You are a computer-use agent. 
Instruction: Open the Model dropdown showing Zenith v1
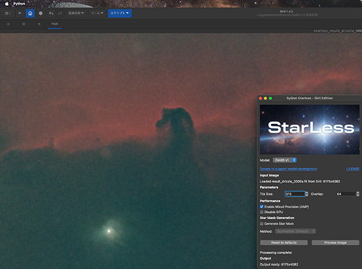click(284, 160)
